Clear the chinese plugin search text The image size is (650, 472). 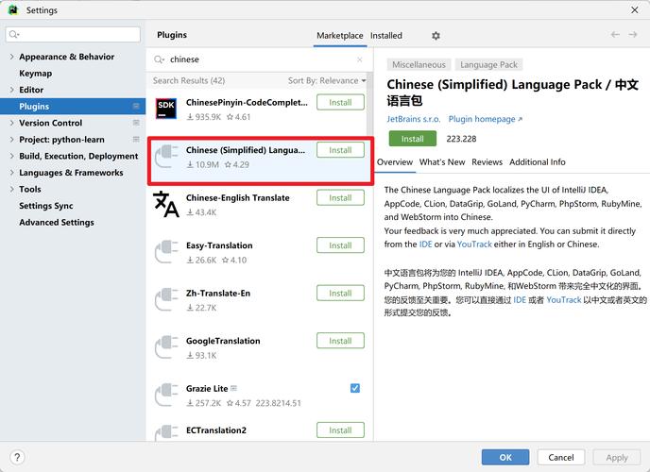pos(359,59)
